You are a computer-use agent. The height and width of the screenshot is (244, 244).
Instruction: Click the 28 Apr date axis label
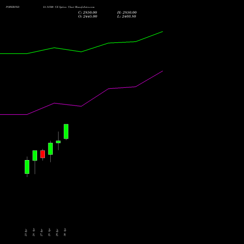pos(49,232)
